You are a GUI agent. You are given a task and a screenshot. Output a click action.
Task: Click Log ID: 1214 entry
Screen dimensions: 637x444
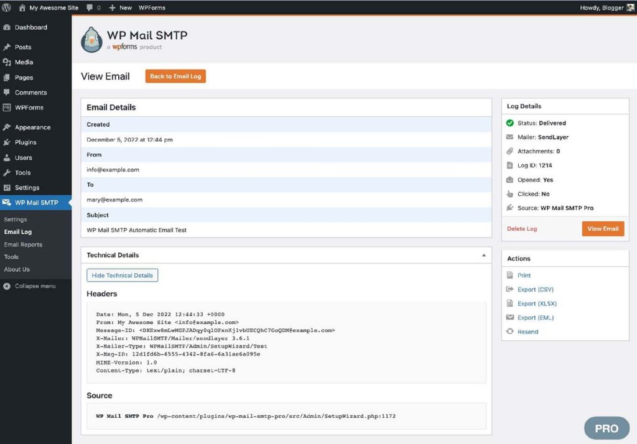point(534,165)
